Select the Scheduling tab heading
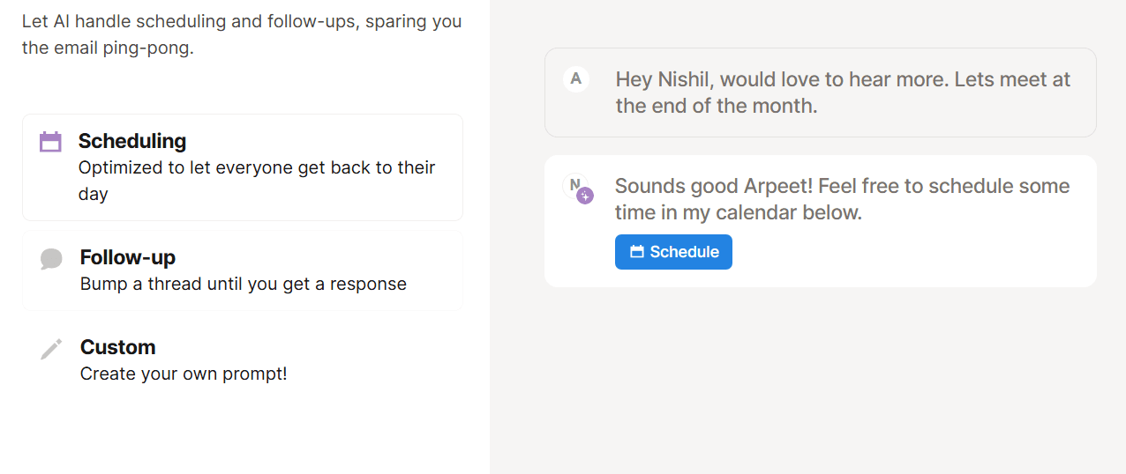This screenshot has width=1126, height=474. 132,141
